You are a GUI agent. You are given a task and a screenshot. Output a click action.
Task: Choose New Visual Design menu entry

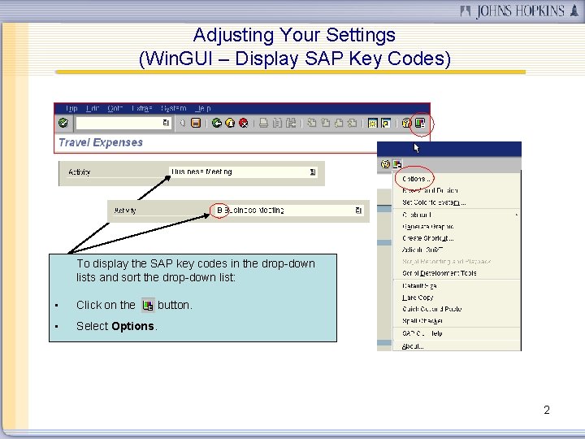click(430, 191)
